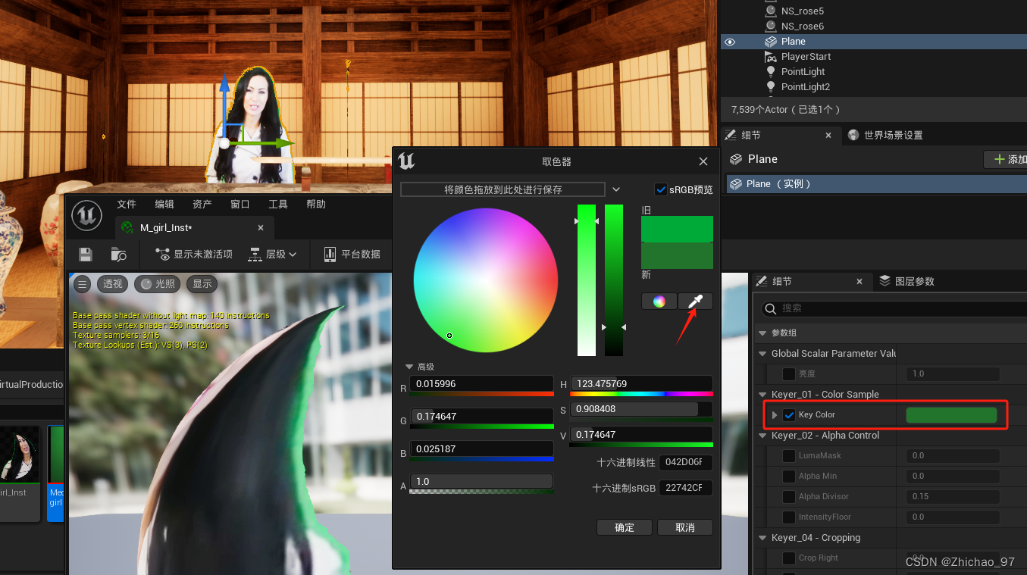Enable the Crop Right parameter checkbox

click(x=789, y=558)
